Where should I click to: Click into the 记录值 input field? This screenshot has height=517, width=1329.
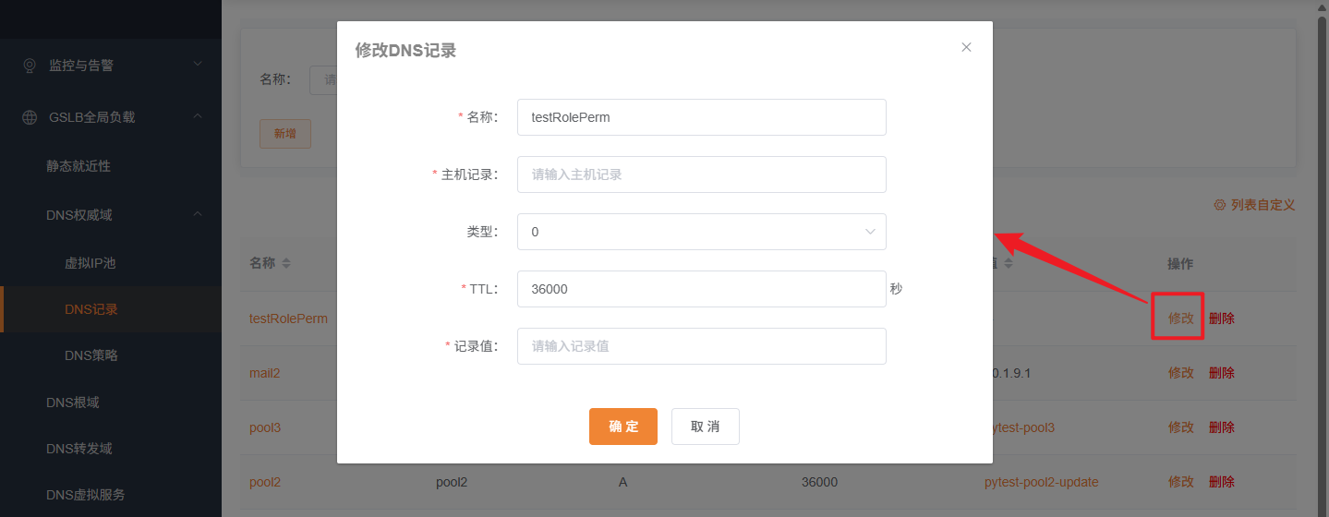701,346
